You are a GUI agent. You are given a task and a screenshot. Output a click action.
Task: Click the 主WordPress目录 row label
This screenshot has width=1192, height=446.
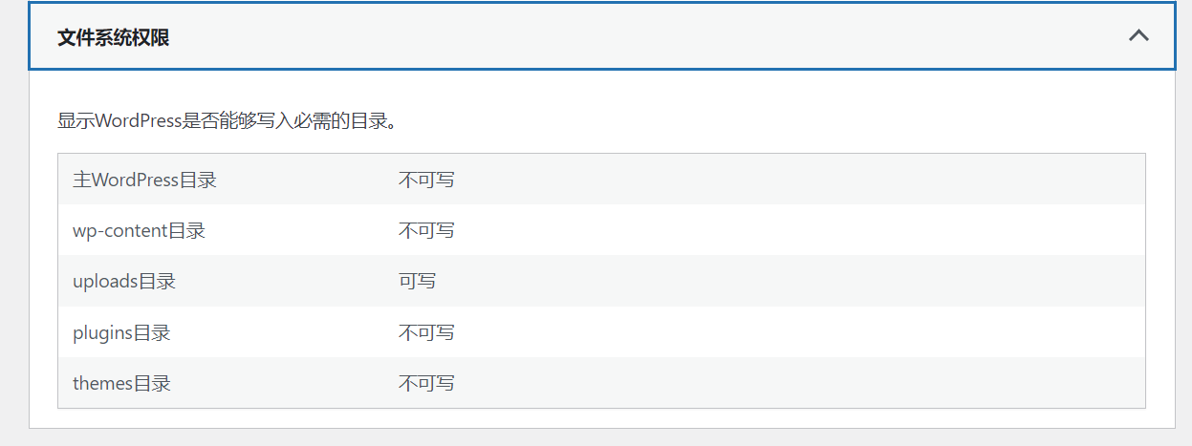point(144,180)
